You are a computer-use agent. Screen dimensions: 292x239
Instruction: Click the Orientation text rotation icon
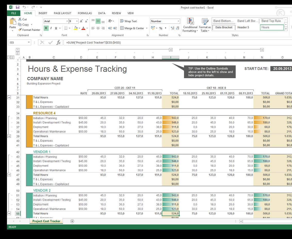(x=110, y=21)
